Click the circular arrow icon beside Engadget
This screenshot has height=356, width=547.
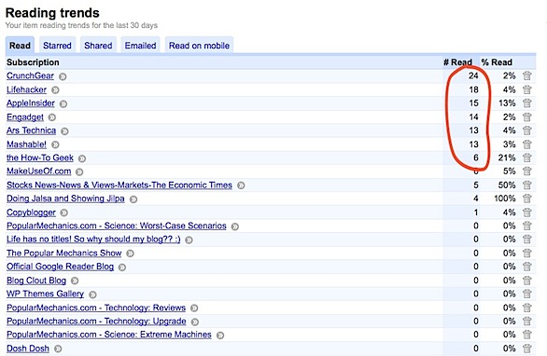pos(52,117)
